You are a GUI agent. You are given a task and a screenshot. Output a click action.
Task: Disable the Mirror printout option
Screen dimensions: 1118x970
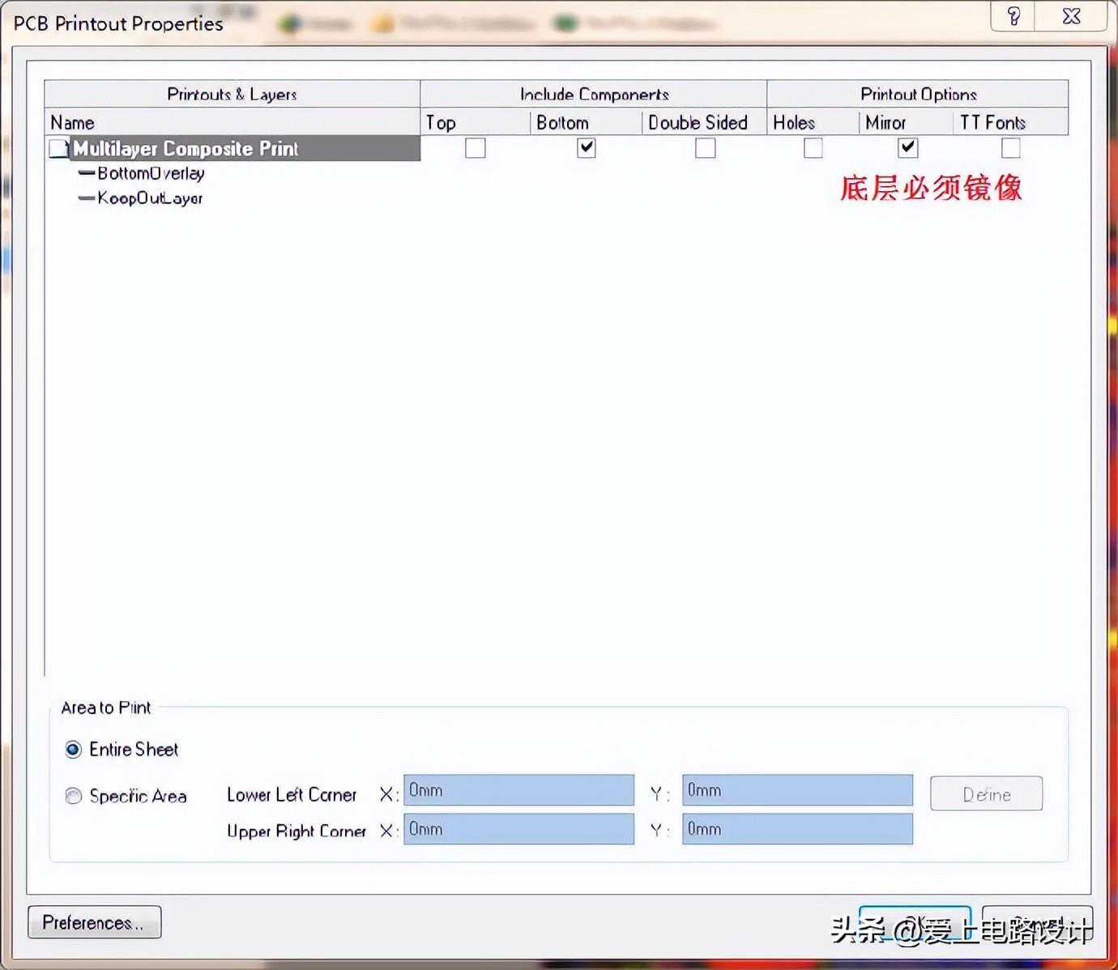907,148
